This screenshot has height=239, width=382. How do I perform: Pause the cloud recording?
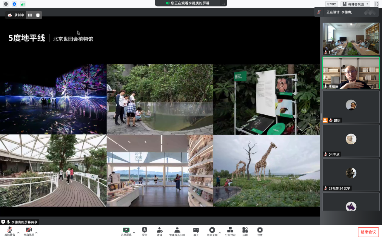pos(30,15)
